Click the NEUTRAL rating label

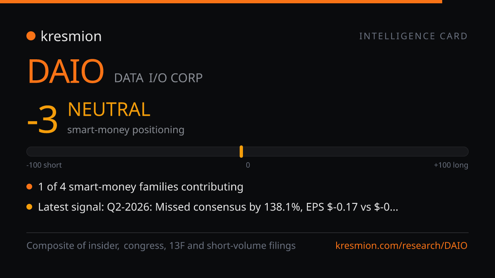tap(109, 110)
